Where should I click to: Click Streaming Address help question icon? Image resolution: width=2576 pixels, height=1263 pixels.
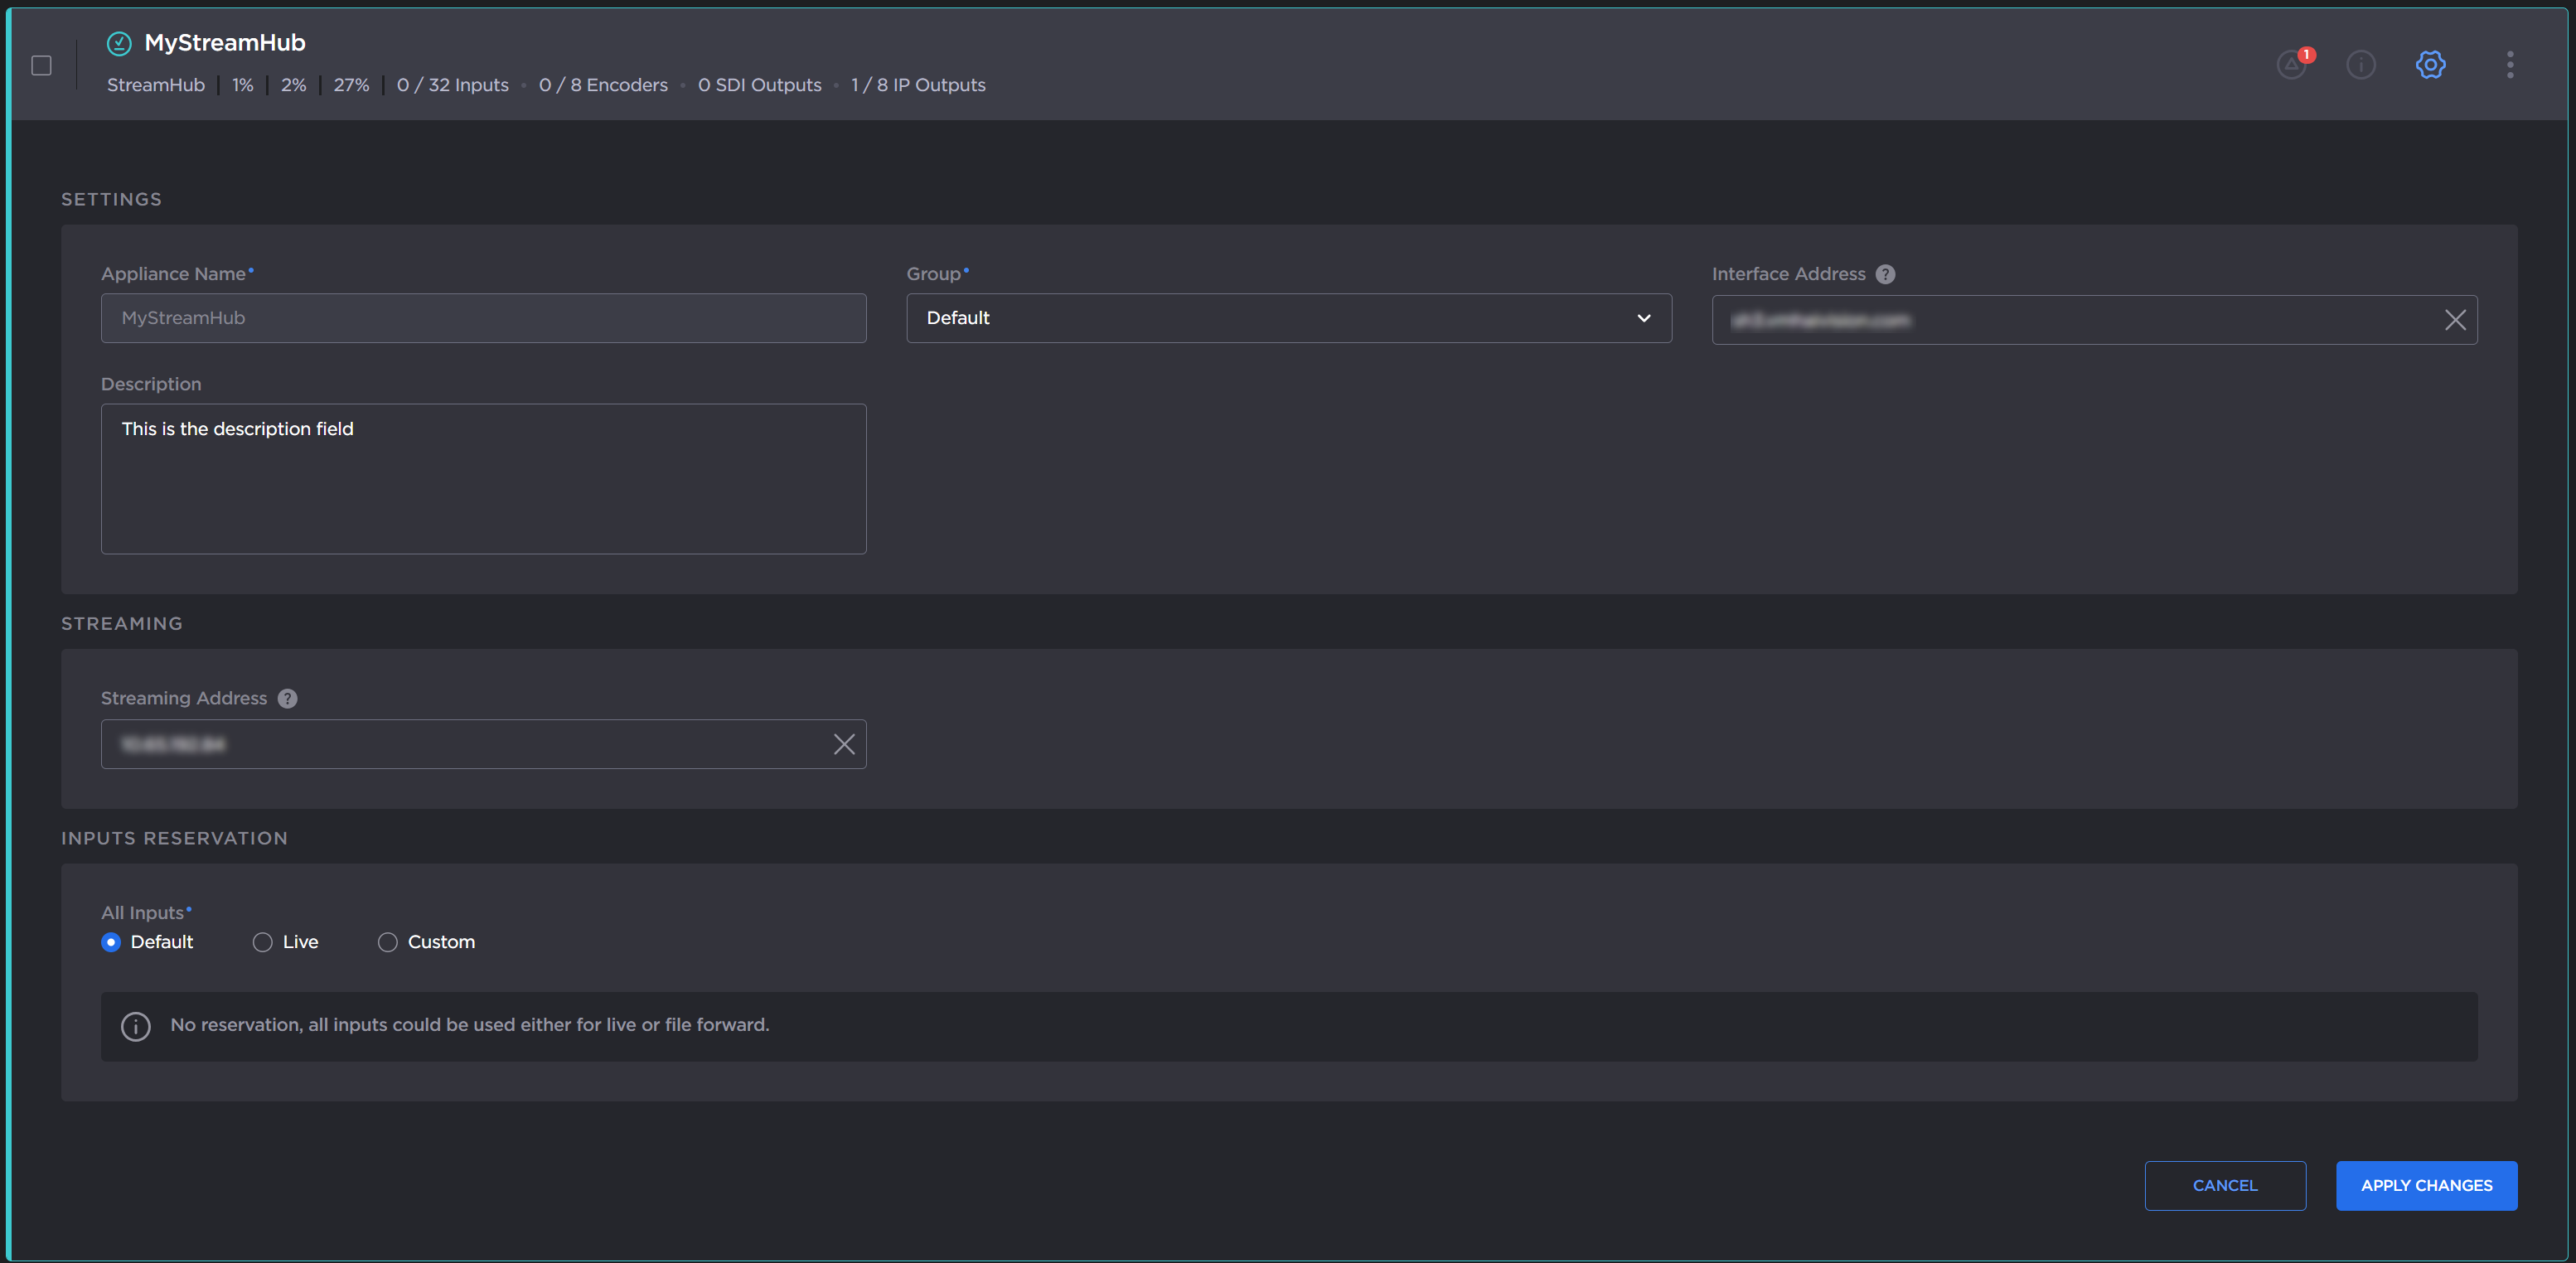click(287, 698)
